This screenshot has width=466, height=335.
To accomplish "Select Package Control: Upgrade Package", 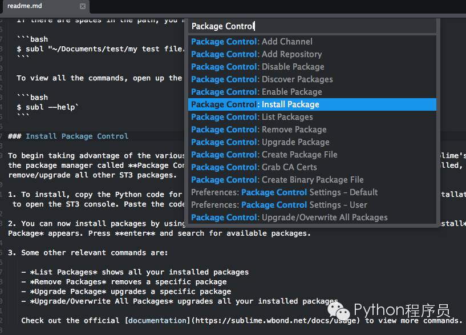I will [x=312, y=142].
